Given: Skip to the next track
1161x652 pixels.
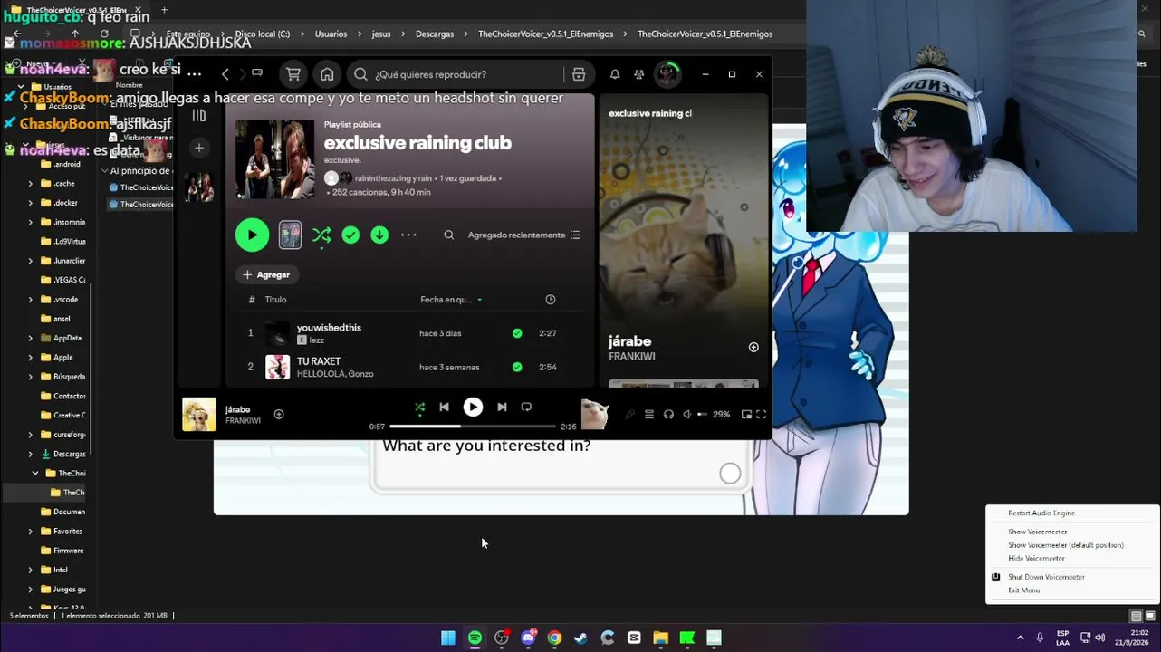Looking at the screenshot, I should pos(502,407).
